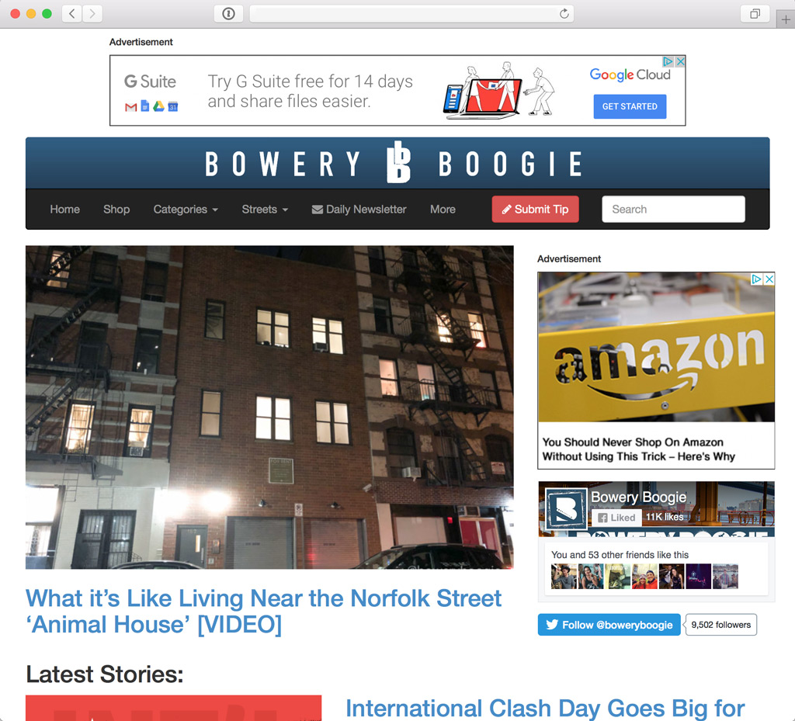Click Follow @boweryboogie Twitter button

[609, 625]
